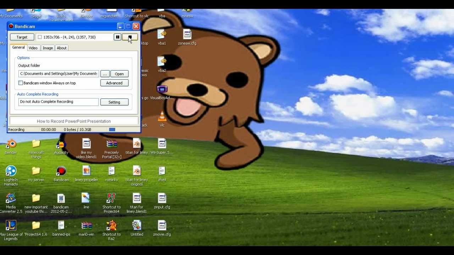Select the Blender shortcut below Bandicam window
This screenshot has width=454, height=255.
click(x=11, y=147)
